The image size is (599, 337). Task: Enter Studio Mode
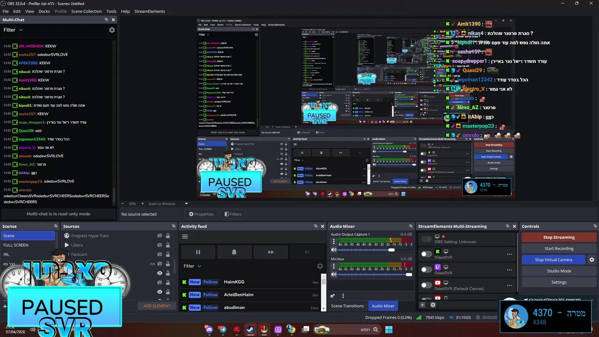(x=559, y=271)
